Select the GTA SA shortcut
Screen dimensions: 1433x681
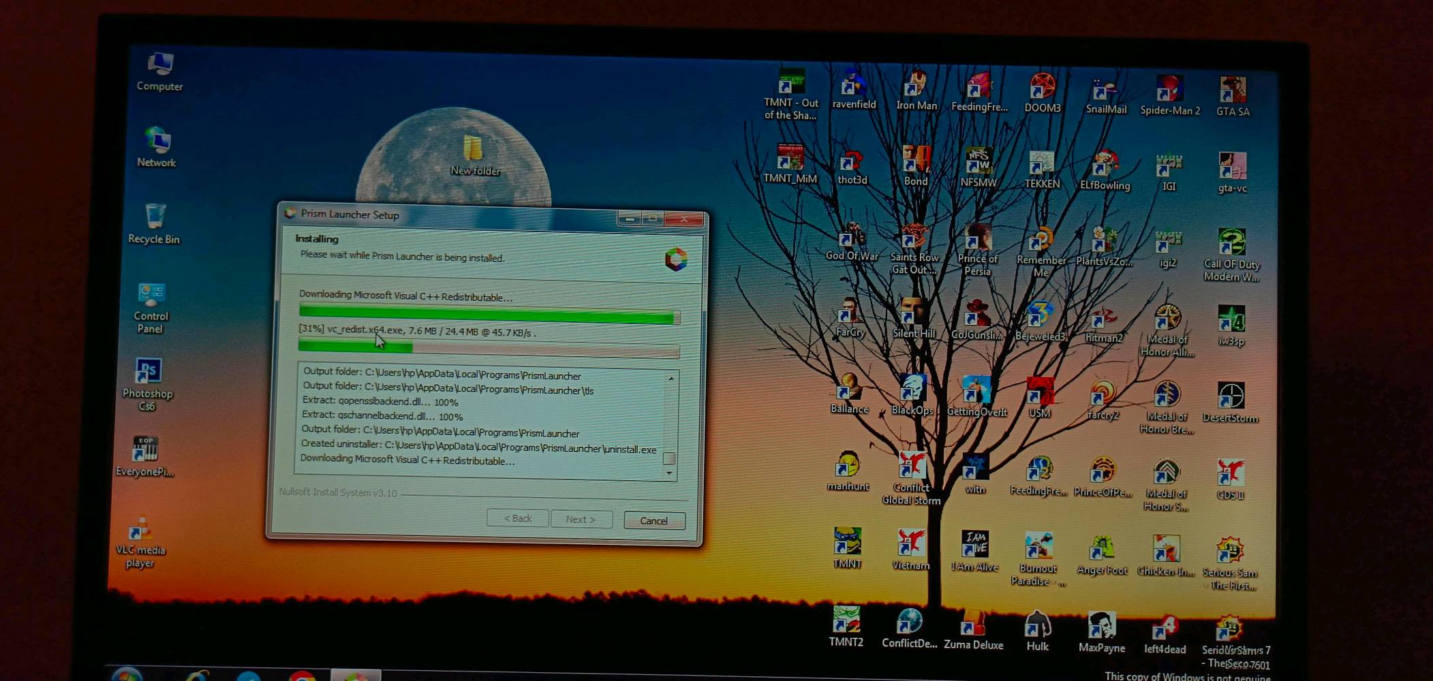click(x=1233, y=97)
